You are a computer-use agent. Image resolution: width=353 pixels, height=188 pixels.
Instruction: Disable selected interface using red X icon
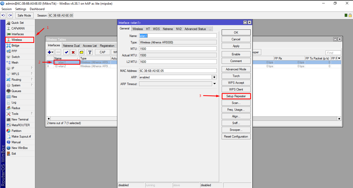[x=73, y=52]
